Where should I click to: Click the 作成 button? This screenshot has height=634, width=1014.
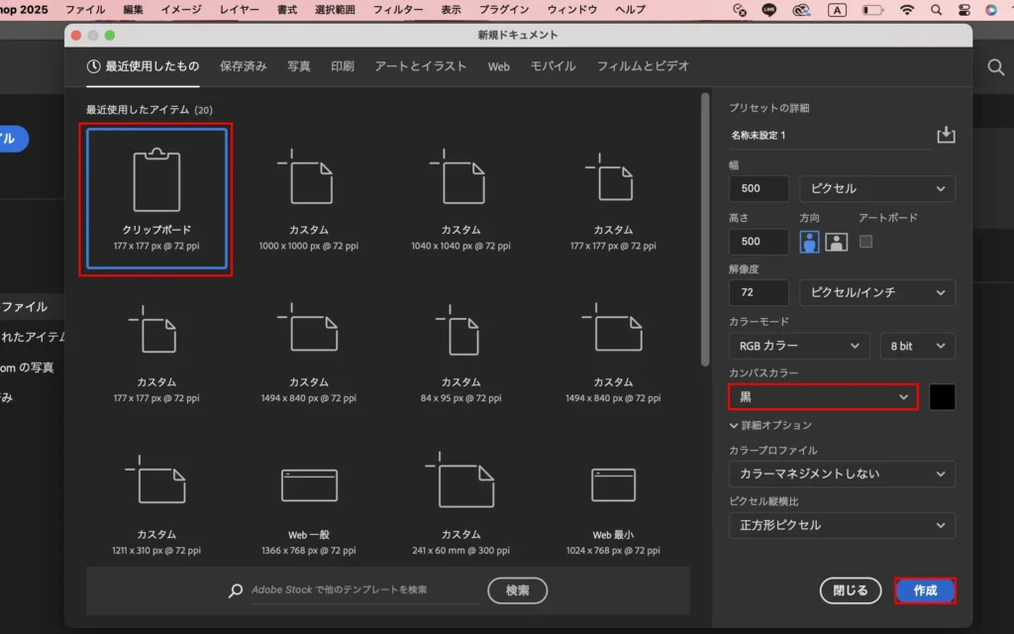point(925,590)
